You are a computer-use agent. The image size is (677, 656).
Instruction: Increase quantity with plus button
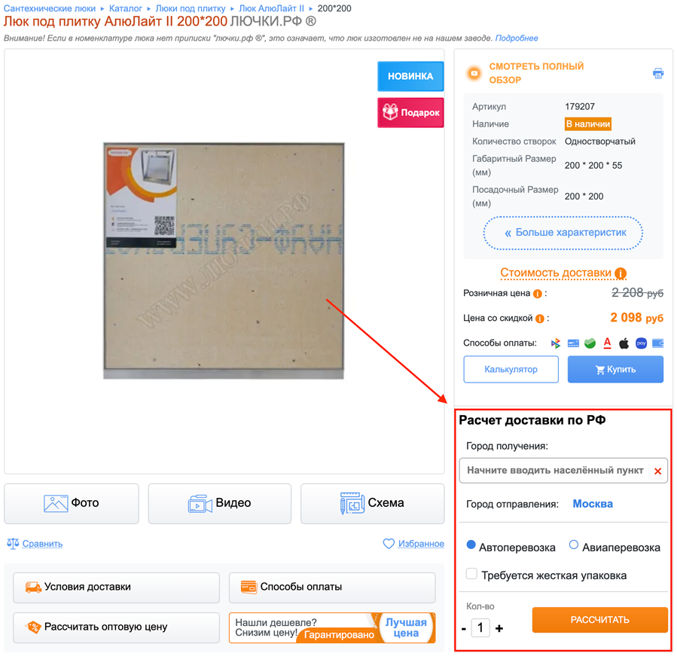499,628
